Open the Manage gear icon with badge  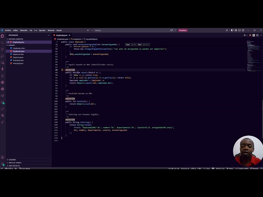pos(2,164)
